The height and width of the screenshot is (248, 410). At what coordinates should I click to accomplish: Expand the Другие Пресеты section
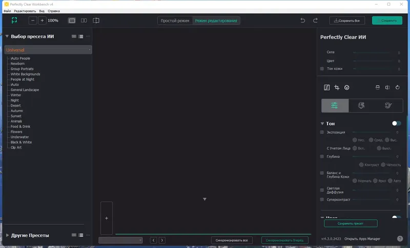[7, 235]
